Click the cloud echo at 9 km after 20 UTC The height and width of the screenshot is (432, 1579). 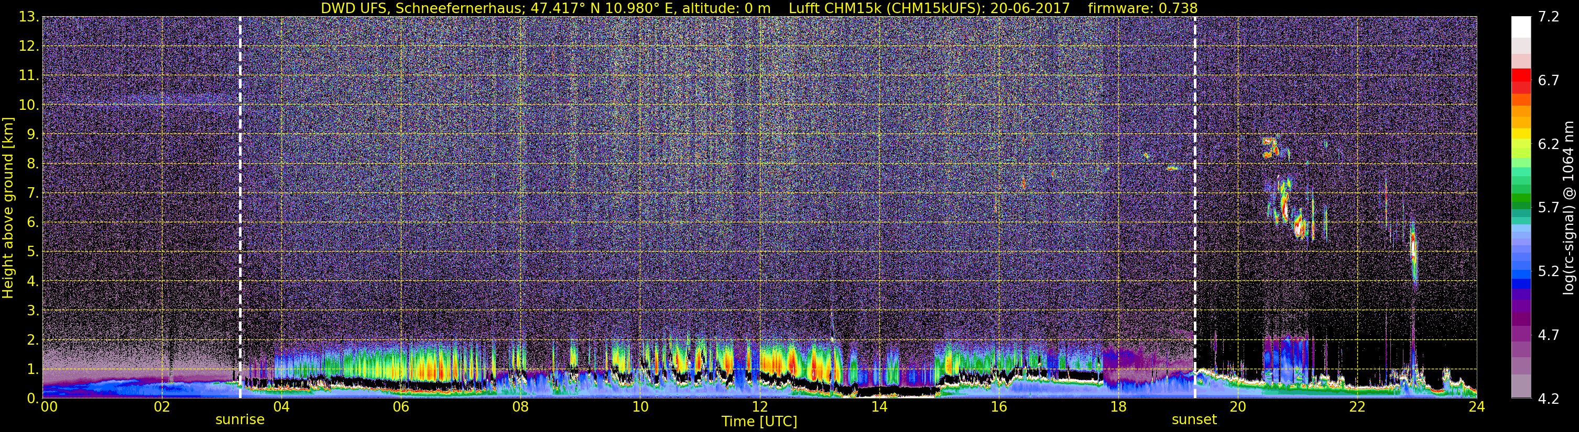coord(1271,147)
